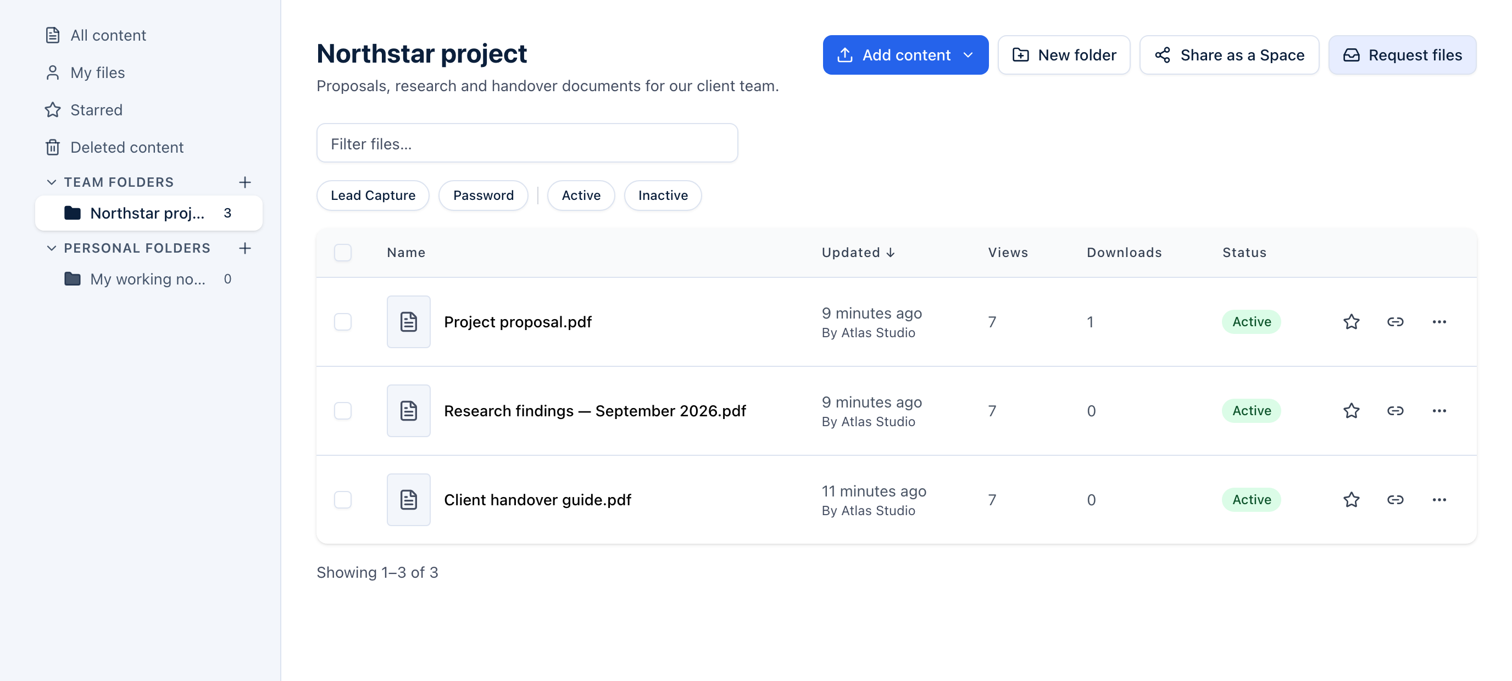Toggle the Active filter chip
Viewport: 1512px width, 681px height.
(581, 196)
